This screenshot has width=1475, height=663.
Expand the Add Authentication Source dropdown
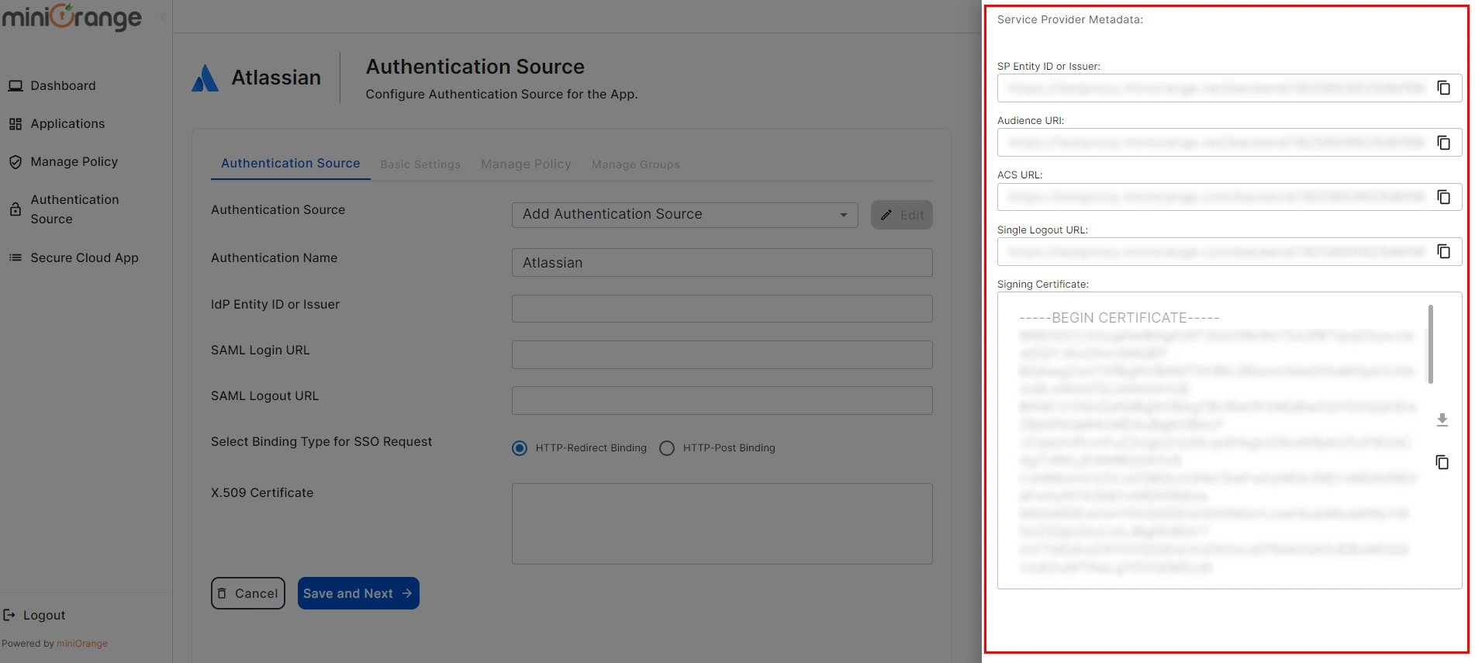684,215
